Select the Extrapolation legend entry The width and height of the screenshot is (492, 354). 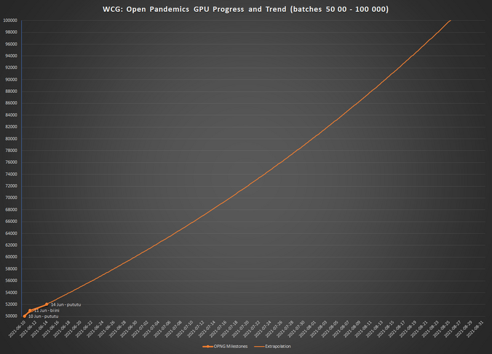[x=272, y=346]
